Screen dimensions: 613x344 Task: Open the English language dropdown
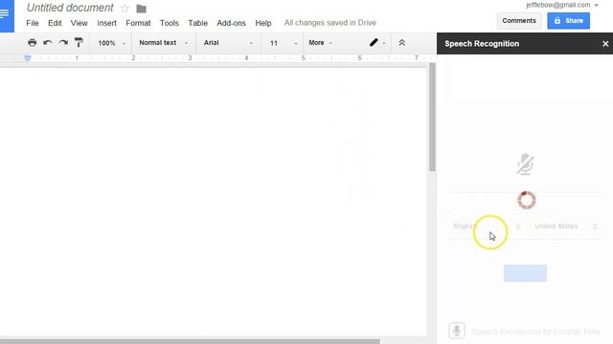tap(487, 226)
